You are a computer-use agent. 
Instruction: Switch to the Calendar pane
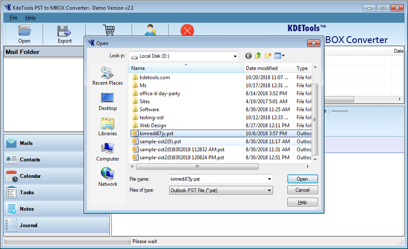(30, 176)
